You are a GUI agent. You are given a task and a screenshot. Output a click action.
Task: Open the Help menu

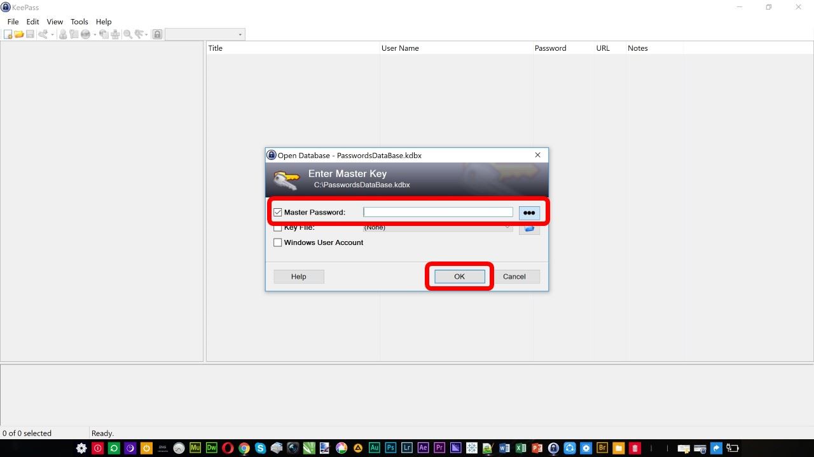coord(104,22)
